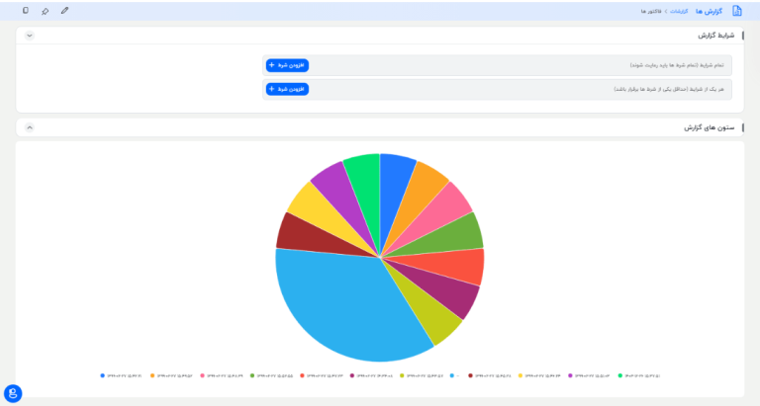Collapse the شرایط گزارش section
The width and height of the screenshot is (760, 406).
pyautogui.click(x=29, y=36)
